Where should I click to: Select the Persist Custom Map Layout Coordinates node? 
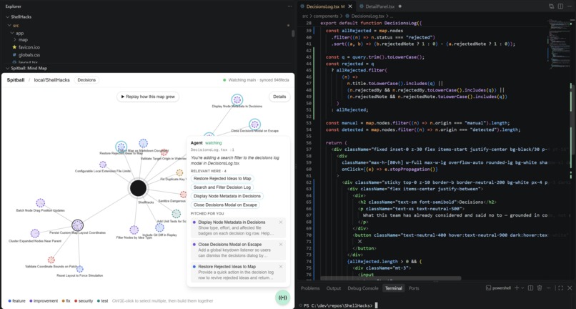77,225
